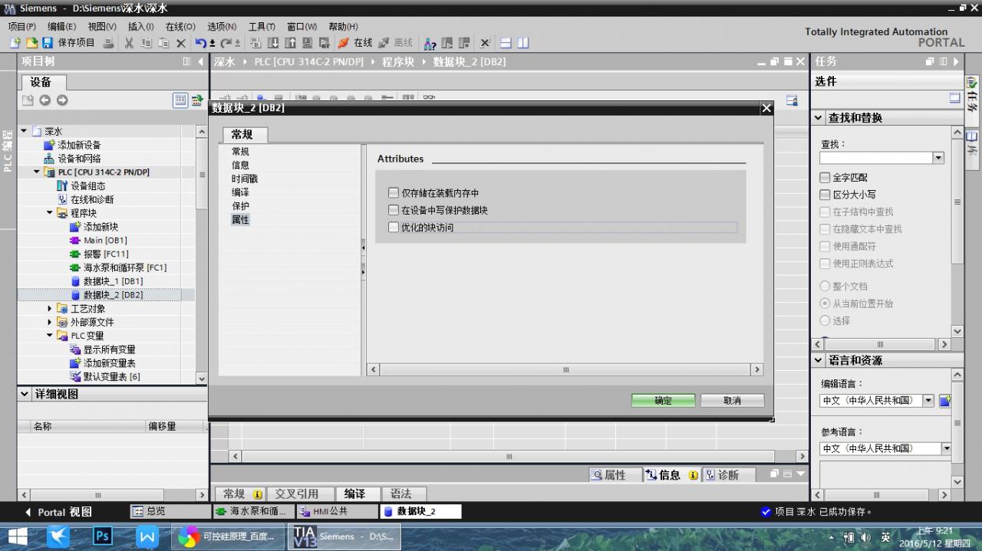
Task: Click the delete X toolbar icon
Action: (x=181, y=43)
